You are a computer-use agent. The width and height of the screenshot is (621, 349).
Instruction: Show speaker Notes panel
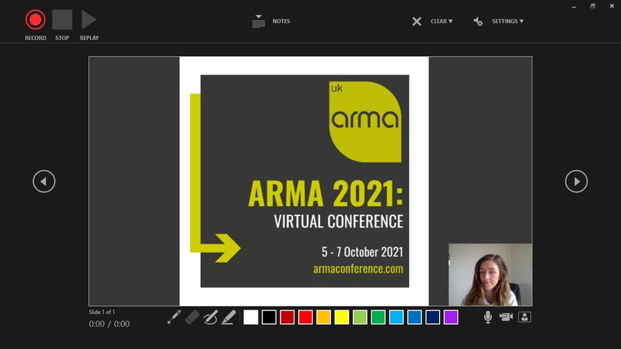pyautogui.click(x=271, y=21)
